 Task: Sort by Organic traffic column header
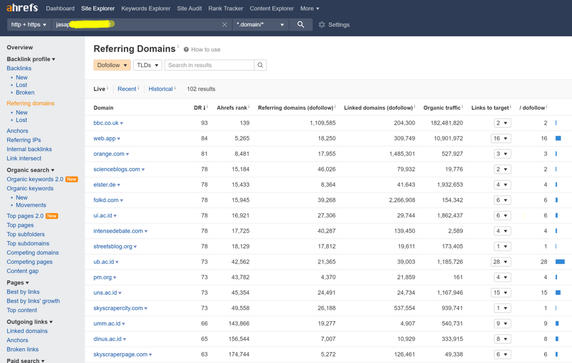[442, 108]
